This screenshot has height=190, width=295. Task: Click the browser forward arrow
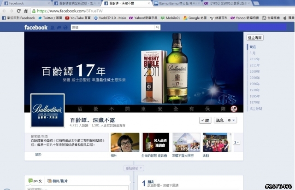11,11
